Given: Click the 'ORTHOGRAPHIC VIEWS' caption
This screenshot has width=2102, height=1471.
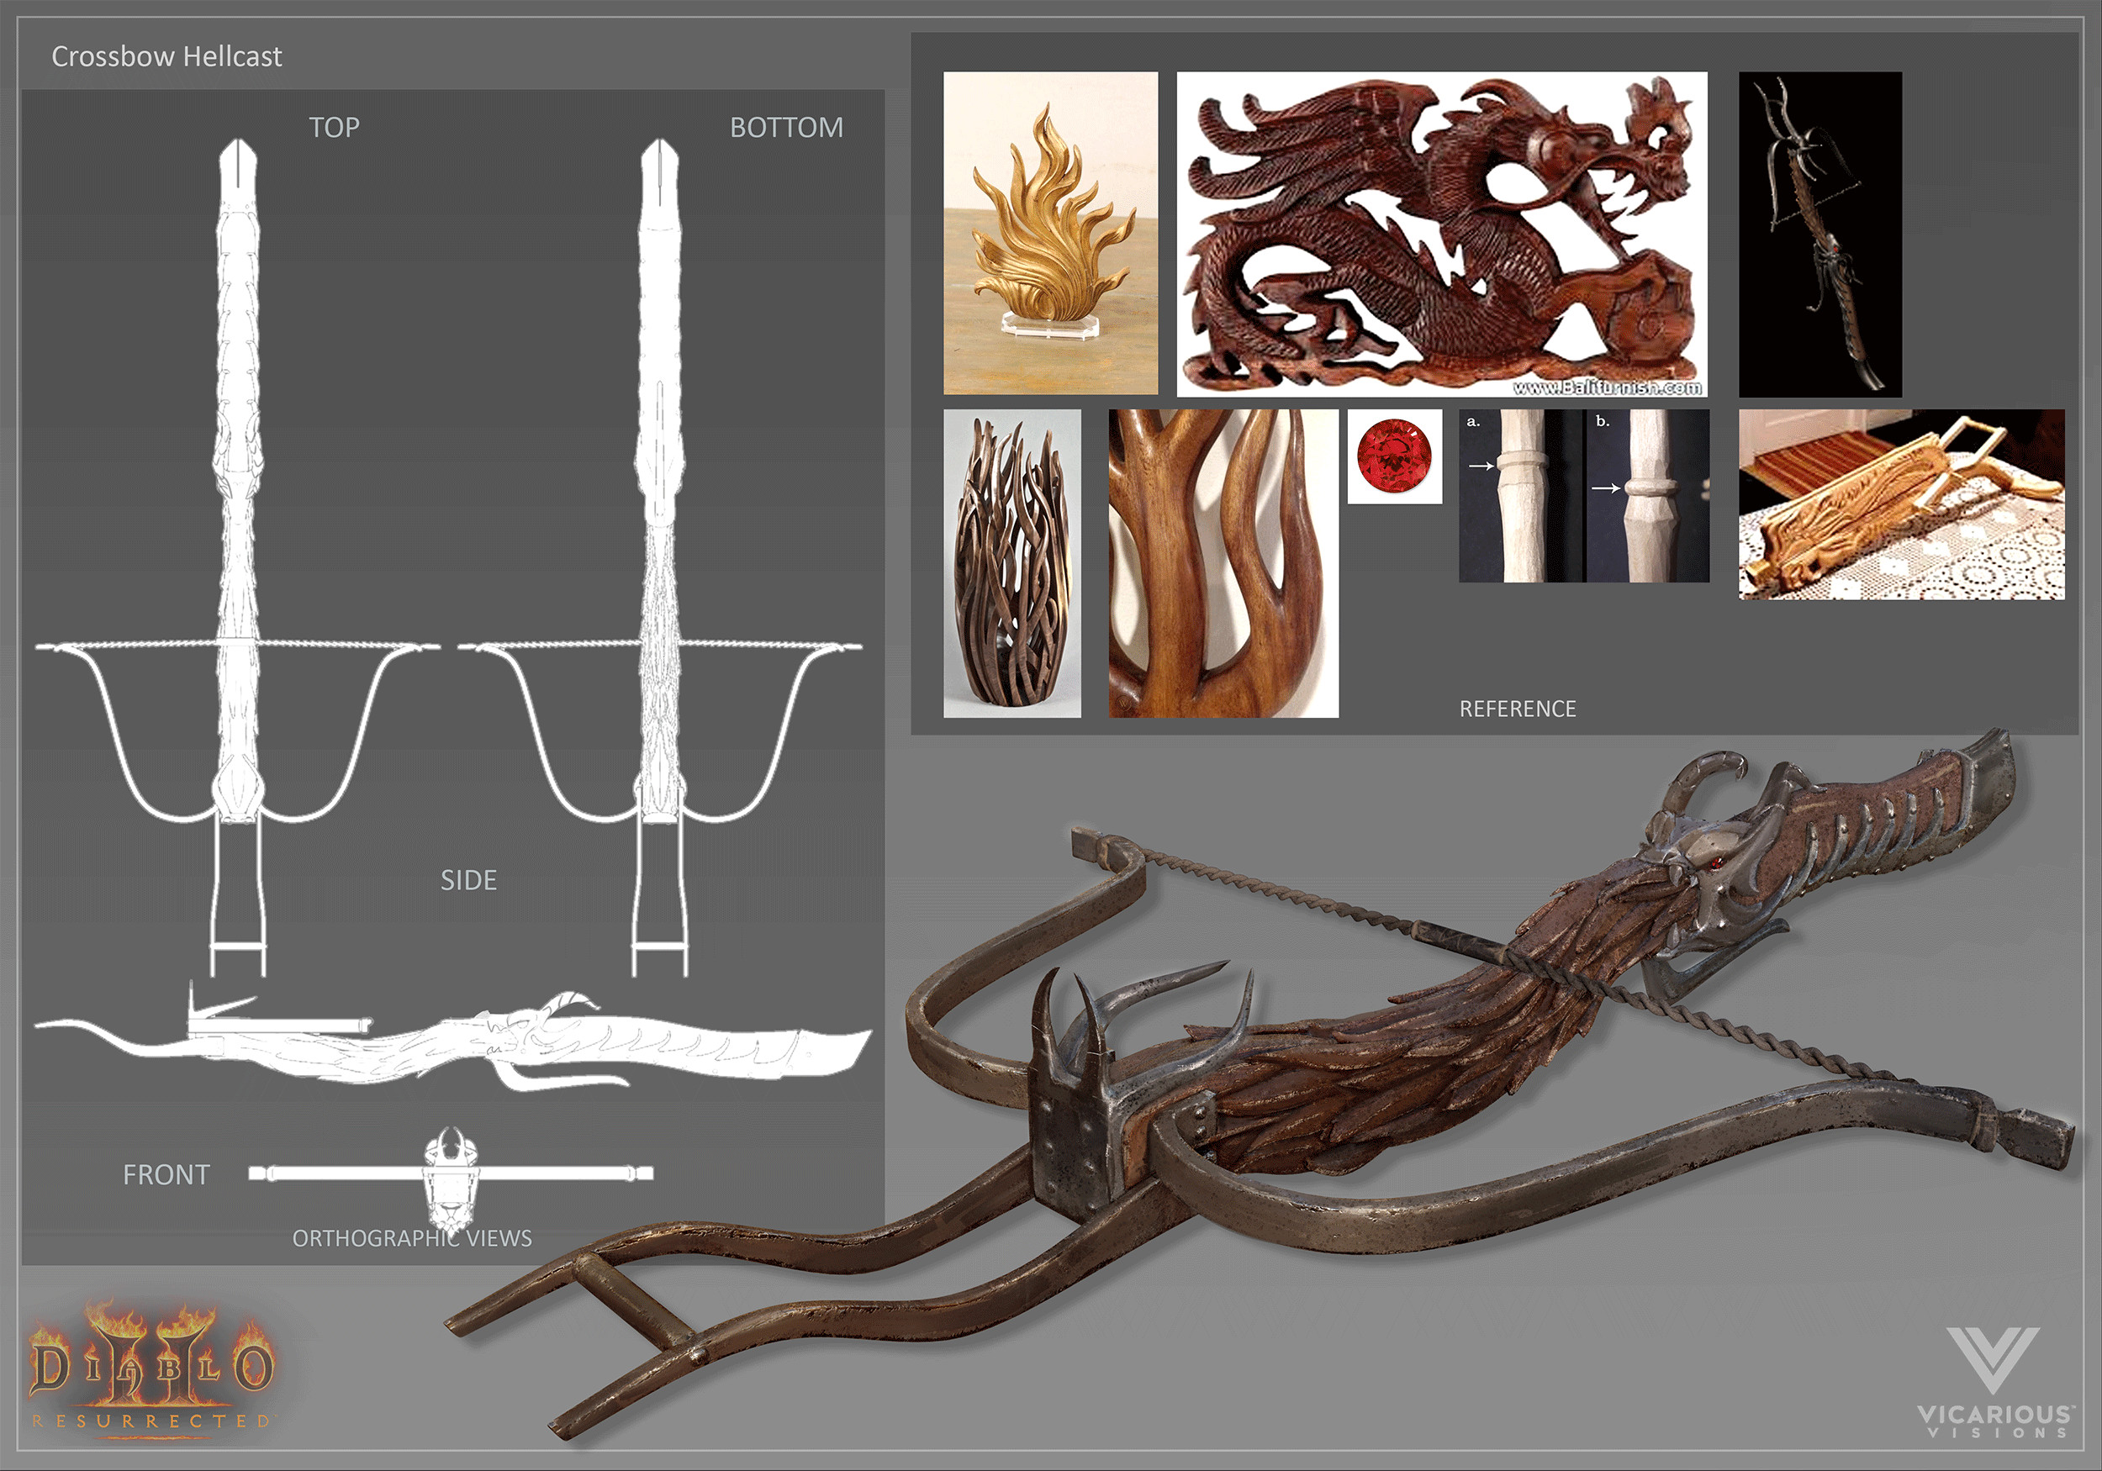Looking at the screenshot, I should (x=412, y=1237).
